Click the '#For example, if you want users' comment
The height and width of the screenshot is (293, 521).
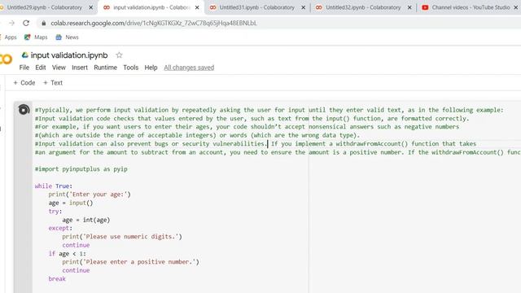pos(247,127)
